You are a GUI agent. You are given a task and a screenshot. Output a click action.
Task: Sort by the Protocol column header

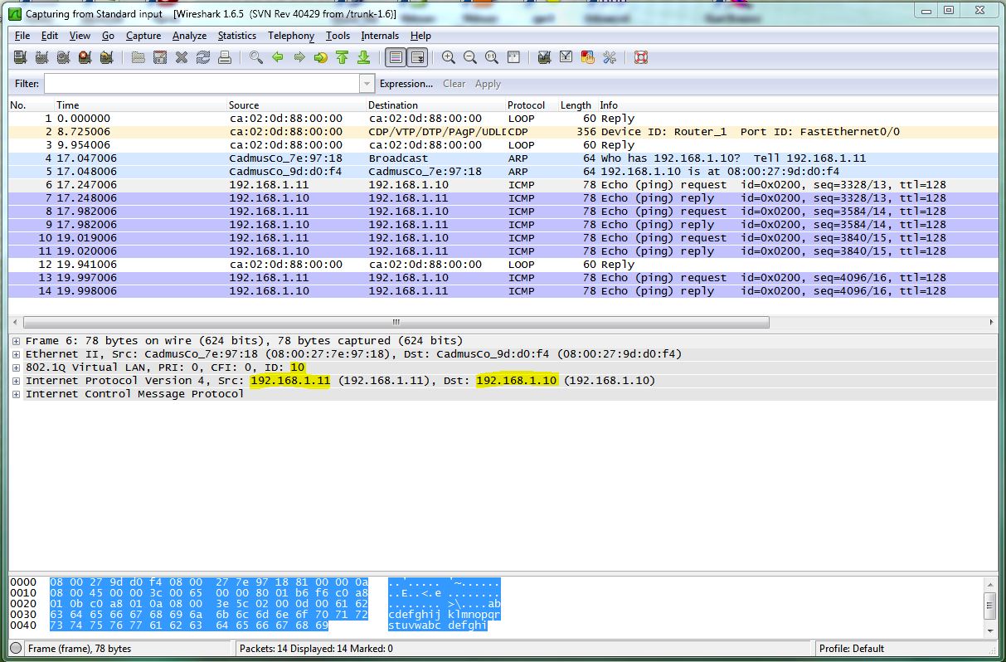[x=527, y=105]
